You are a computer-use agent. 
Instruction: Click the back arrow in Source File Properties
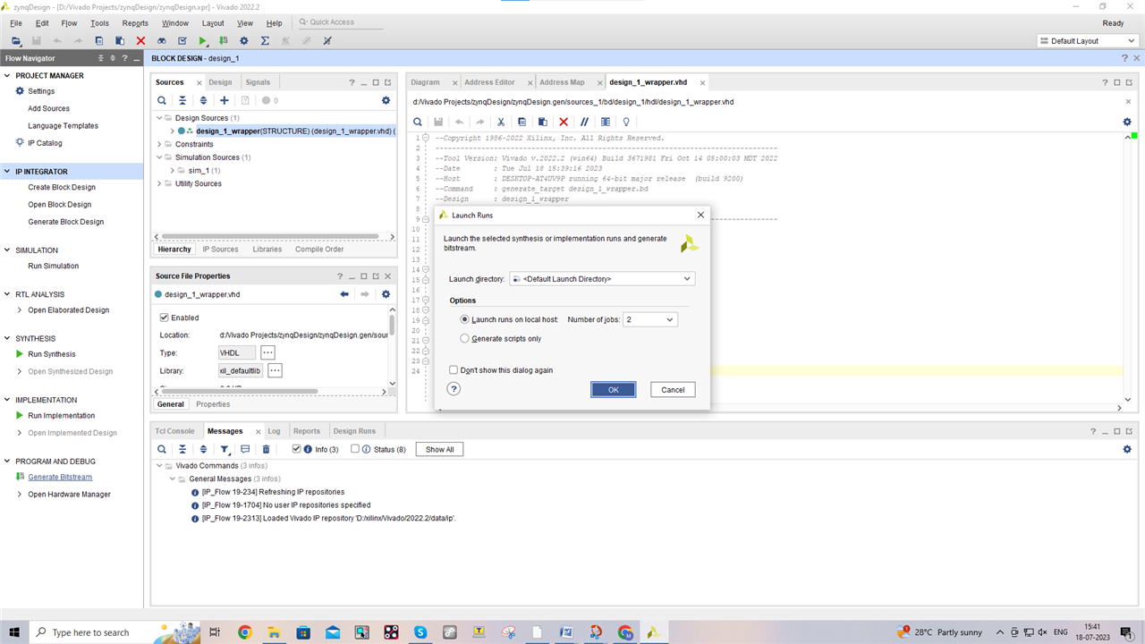point(344,294)
